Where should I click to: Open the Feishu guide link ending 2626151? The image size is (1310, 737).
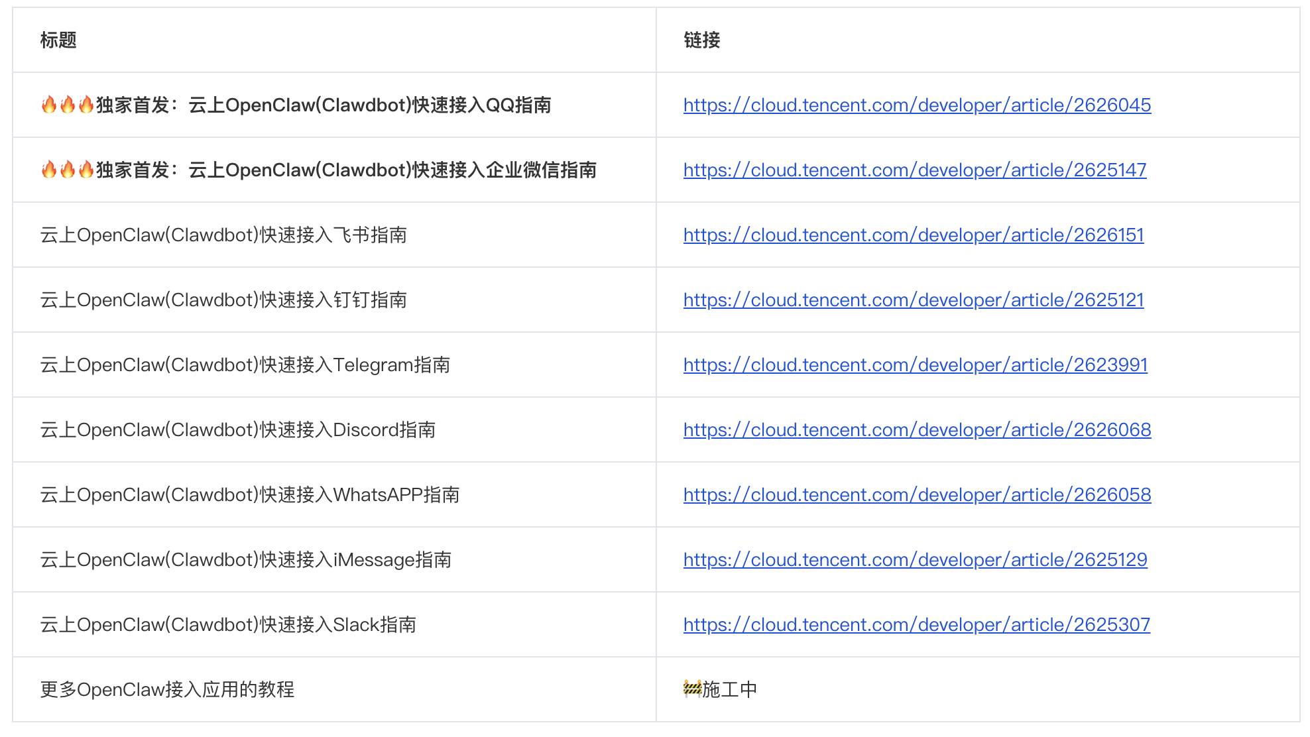tap(913, 235)
